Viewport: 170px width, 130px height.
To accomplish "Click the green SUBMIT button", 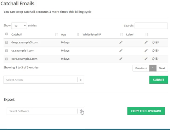I will pyautogui.click(x=159, y=80).
